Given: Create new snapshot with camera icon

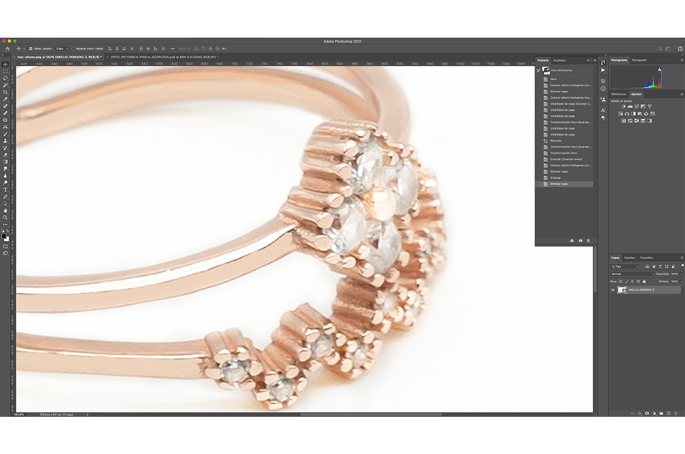Looking at the screenshot, I should [x=581, y=240].
